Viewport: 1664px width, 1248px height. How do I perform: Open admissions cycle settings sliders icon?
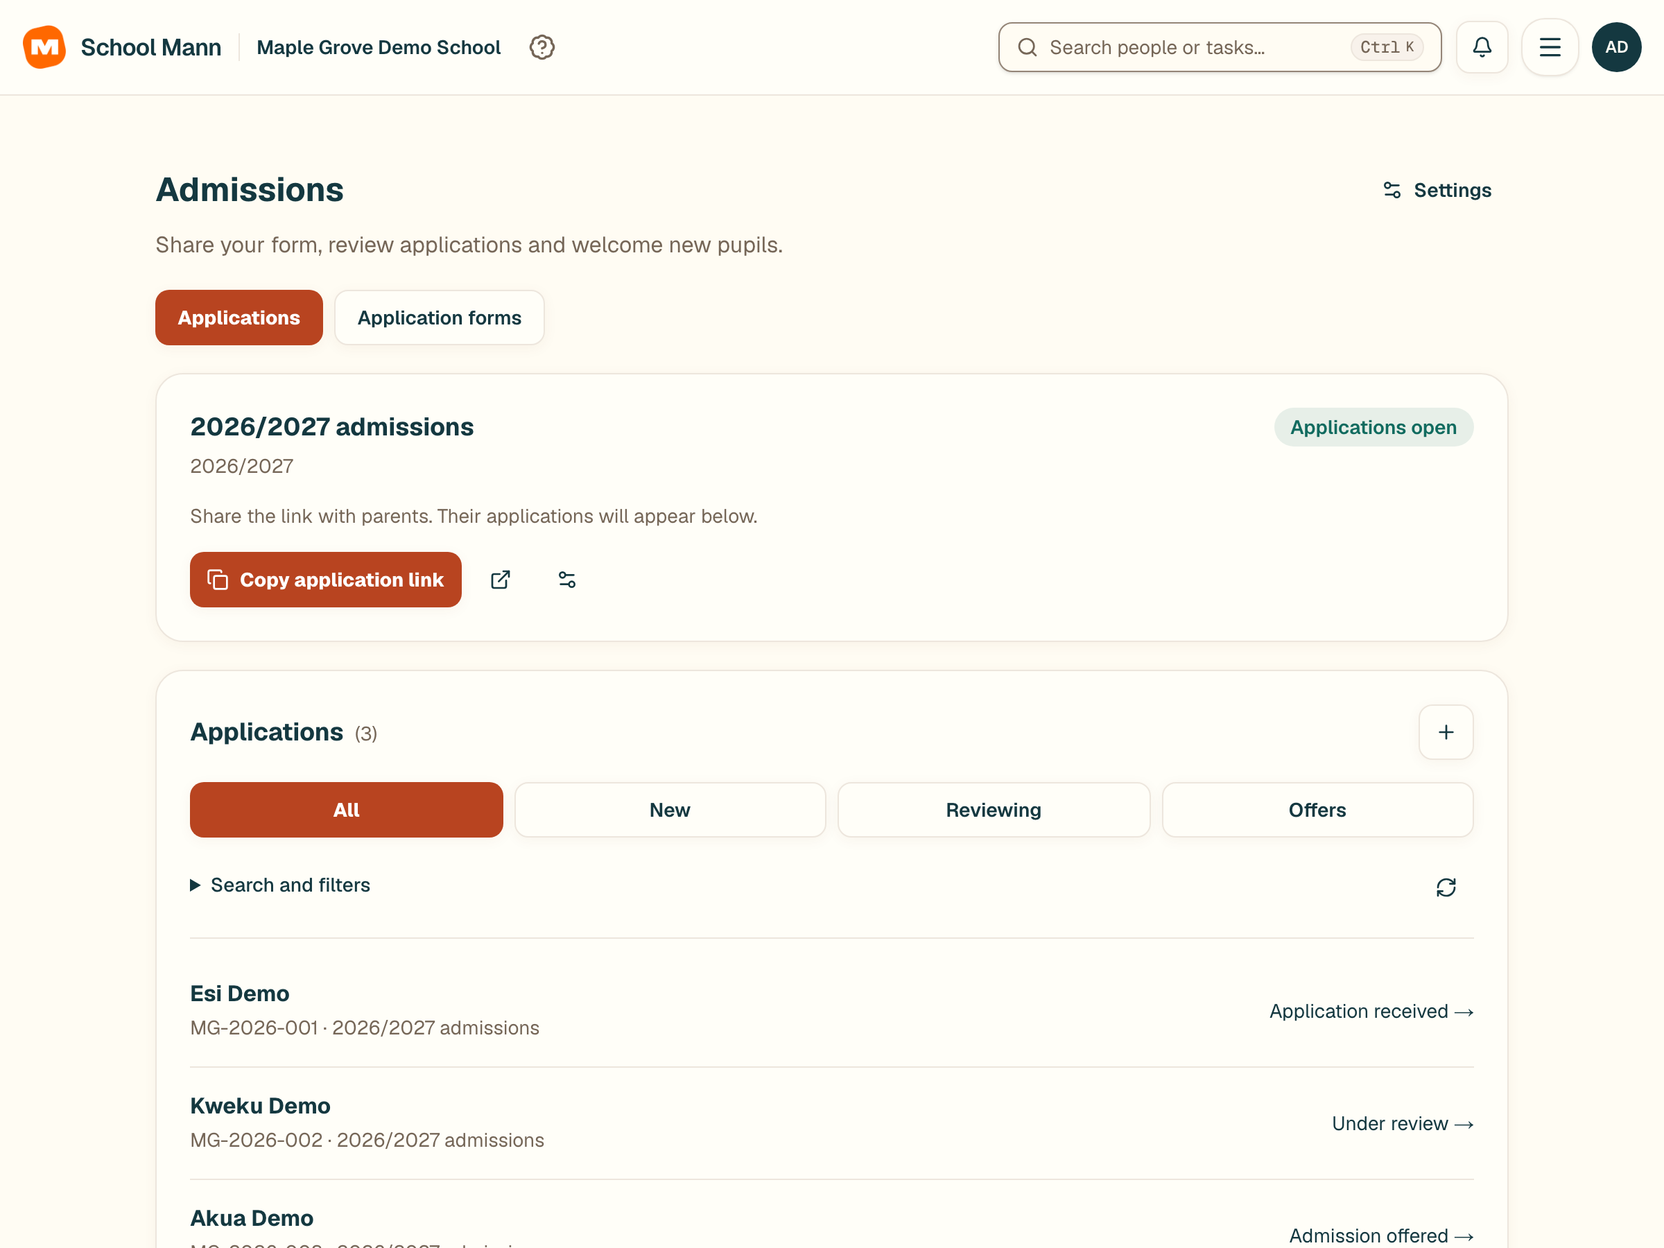pos(567,579)
